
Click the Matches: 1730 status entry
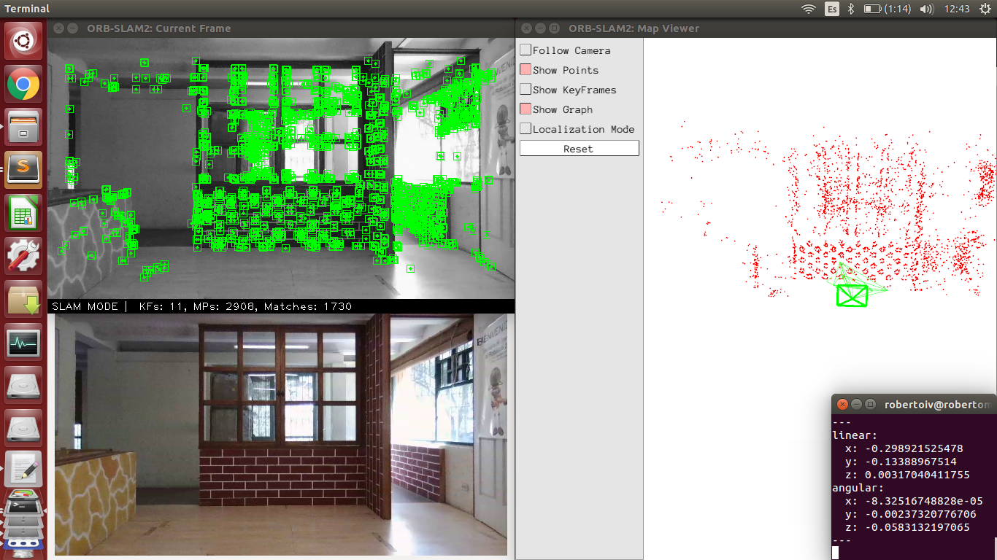(x=308, y=306)
